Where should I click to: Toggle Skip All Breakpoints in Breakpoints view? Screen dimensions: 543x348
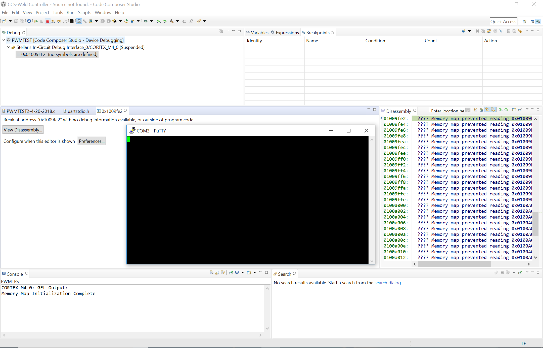(501, 31)
